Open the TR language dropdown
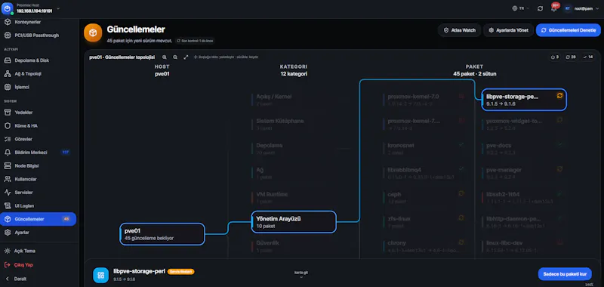Screen dimensions: 604x287 point(521,8)
